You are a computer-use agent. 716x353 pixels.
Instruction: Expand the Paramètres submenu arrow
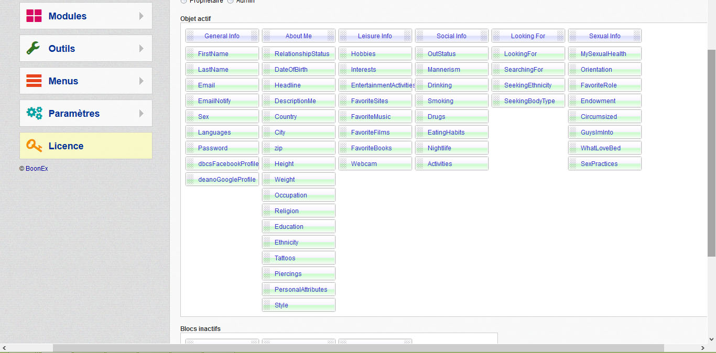click(142, 114)
